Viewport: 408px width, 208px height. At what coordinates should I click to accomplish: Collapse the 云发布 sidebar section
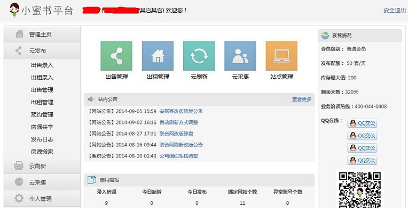[x=42, y=51]
